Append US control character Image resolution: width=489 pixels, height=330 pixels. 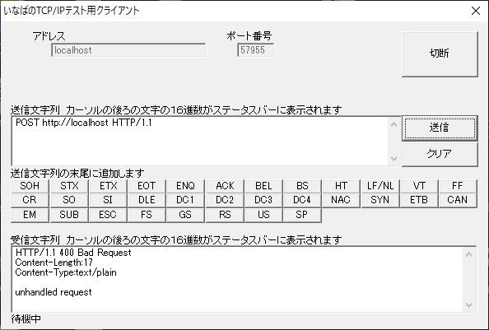263,215
